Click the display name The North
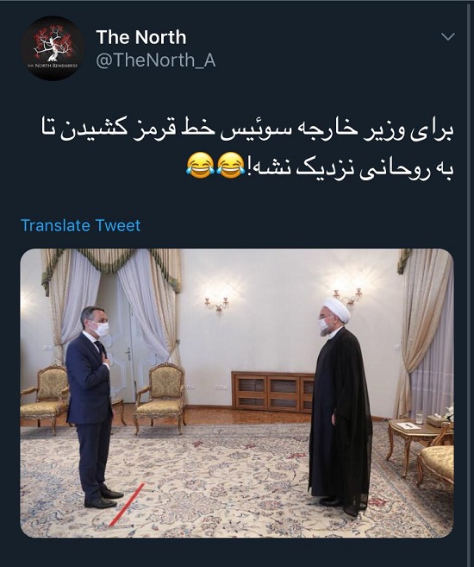This screenshot has width=474, height=567. pos(141,37)
